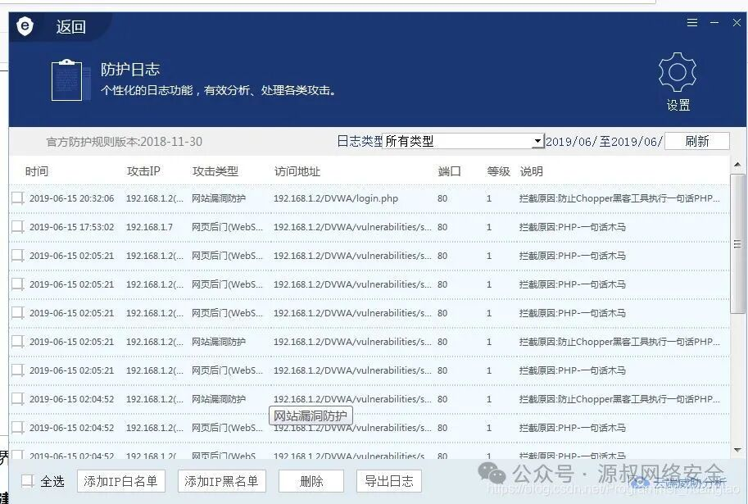Minimize the window using the dash icon
This screenshot has height=504, width=748.
click(714, 22)
